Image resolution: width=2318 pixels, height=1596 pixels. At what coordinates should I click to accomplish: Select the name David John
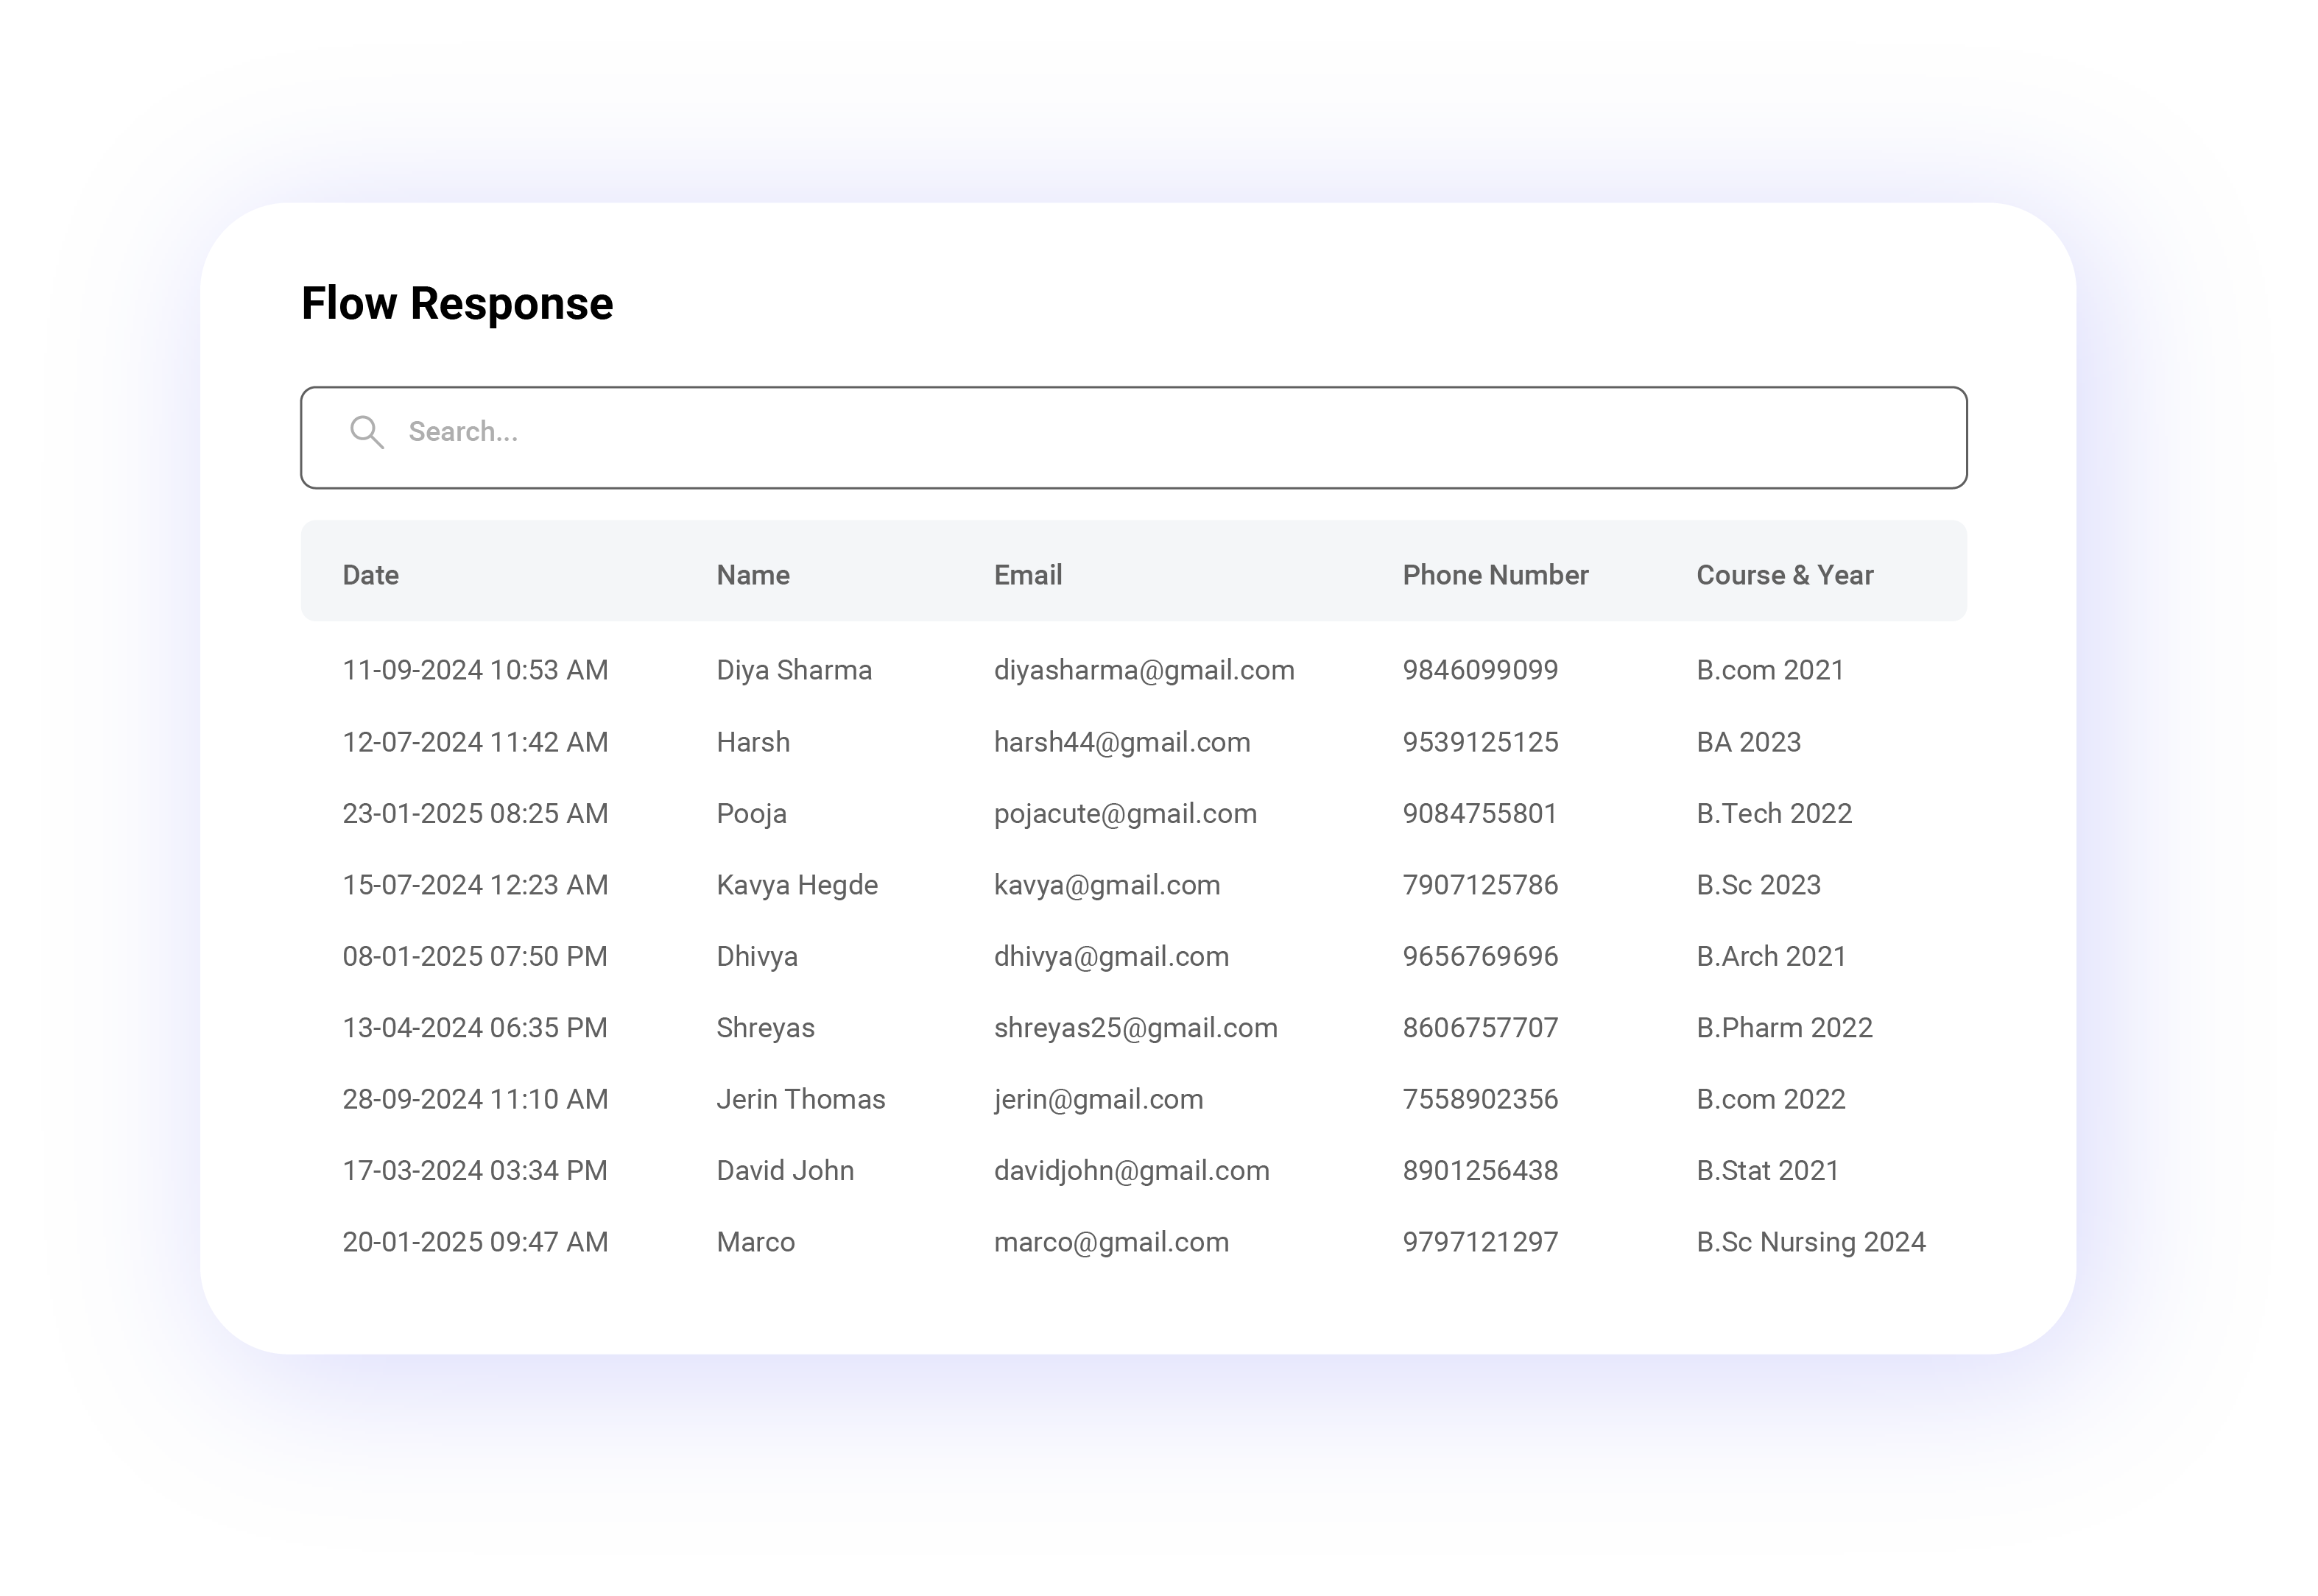[785, 1171]
